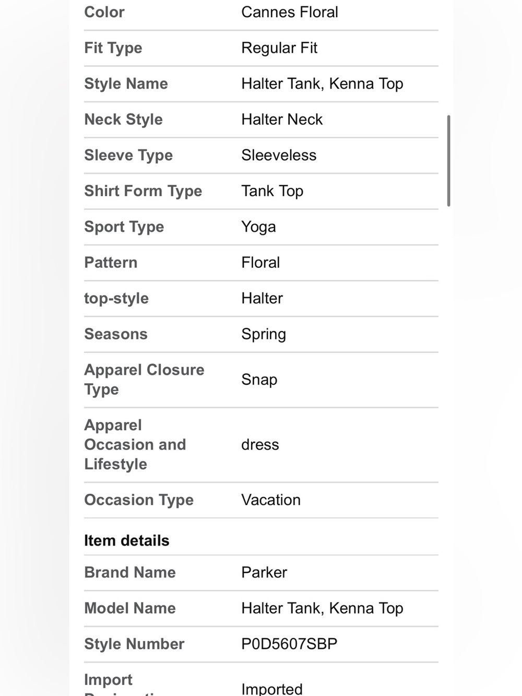Click the vertical scrollbar thumb
This screenshot has width=522, height=696.
(x=448, y=161)
